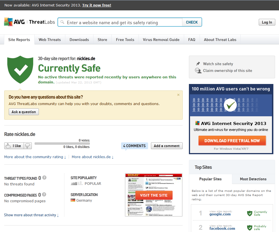Image resolution: width=279 pixels, height=232 pixels.
Task: Click the votes rating progress bar
Action: coord(62,144)
